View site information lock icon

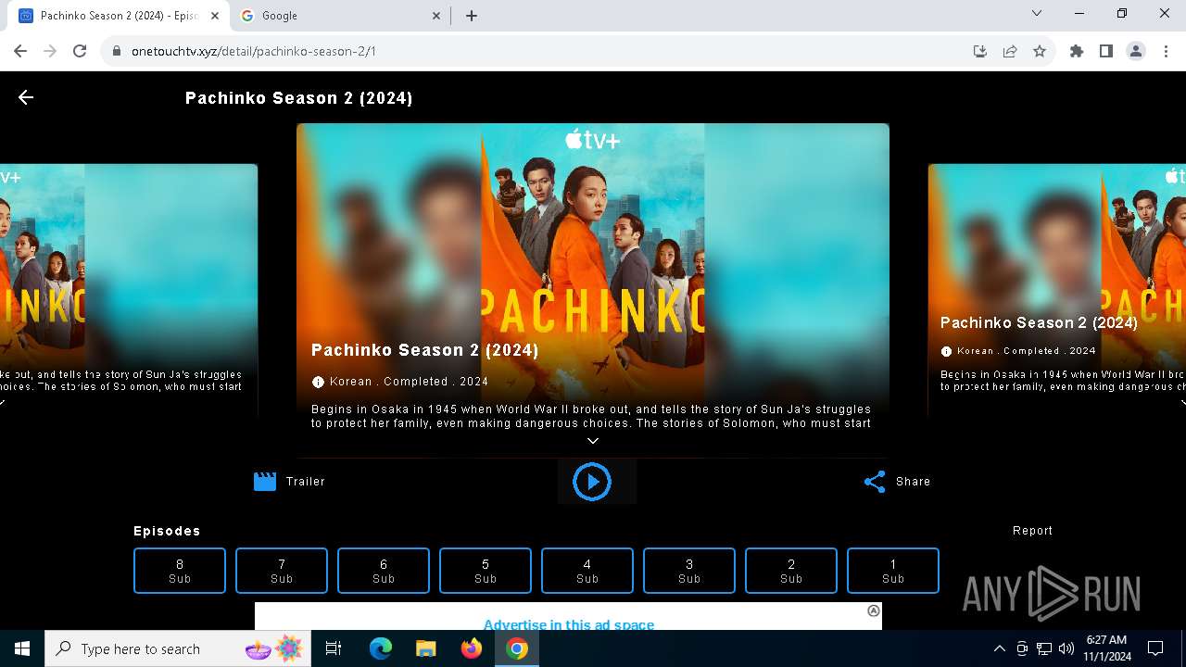coord(117,51)
